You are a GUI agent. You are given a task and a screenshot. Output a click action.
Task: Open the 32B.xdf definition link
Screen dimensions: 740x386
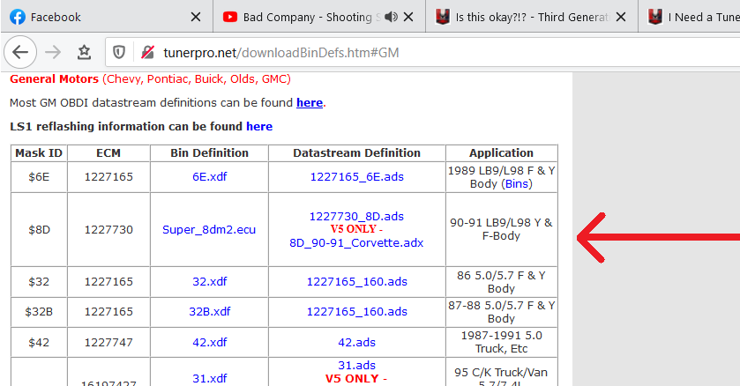(x=209, y=311)
